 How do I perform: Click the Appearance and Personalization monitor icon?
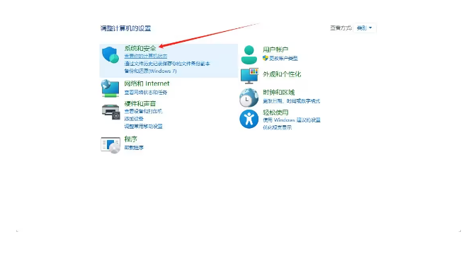click(x=249, y=76)
